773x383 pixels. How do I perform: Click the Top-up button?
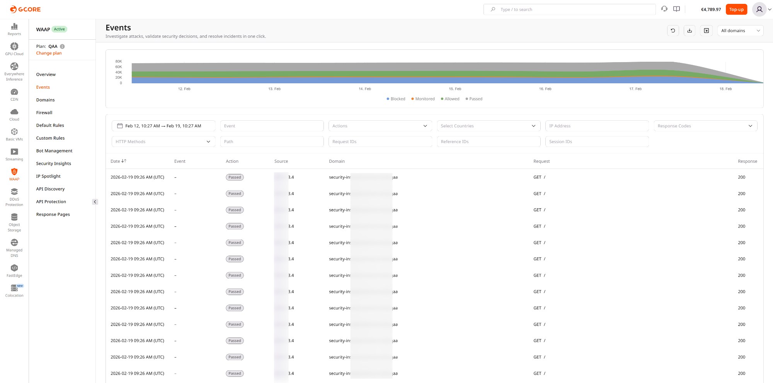pyautogui.click(x=736, y=9)
